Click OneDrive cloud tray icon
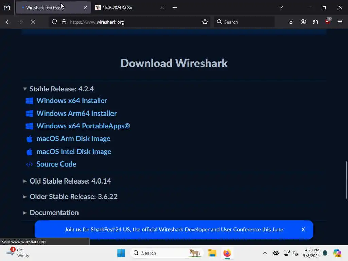The width and height of the screenshot is (348, 261). 276,253
